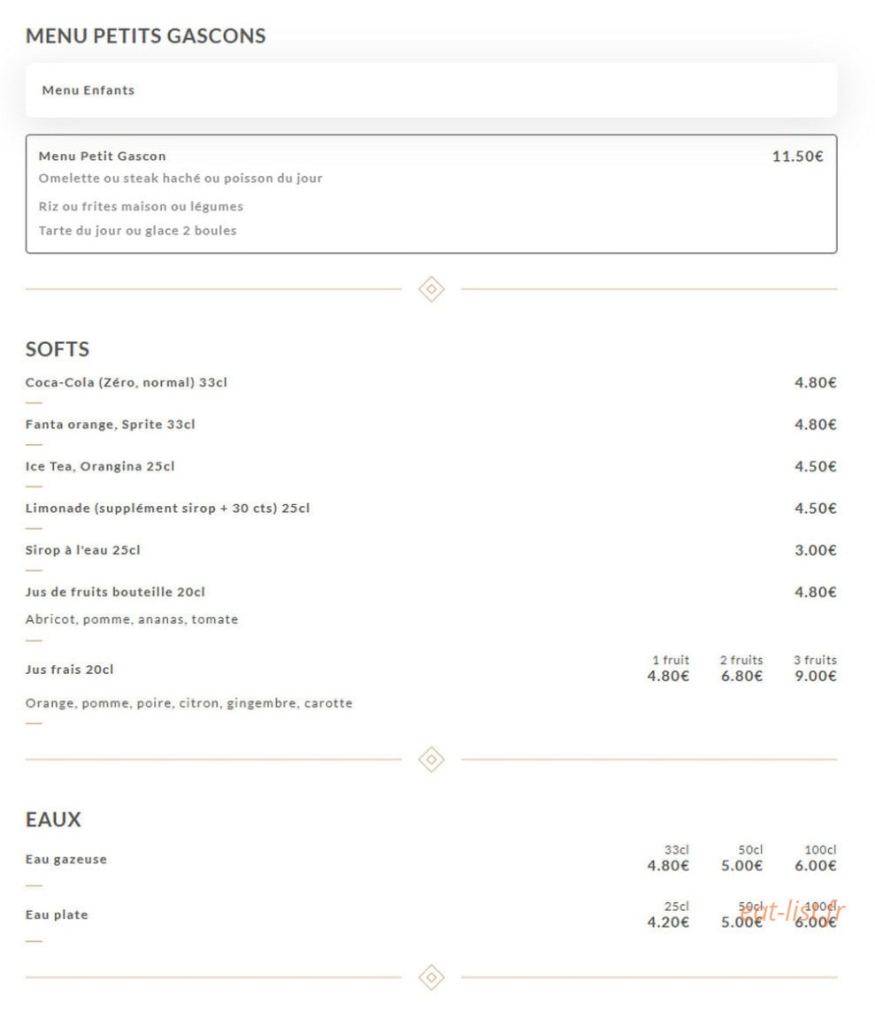Click the diamond divider icon above EAUX
Image resolution: width=875 pixels, height=1011 pixels.
pos(431,759)
